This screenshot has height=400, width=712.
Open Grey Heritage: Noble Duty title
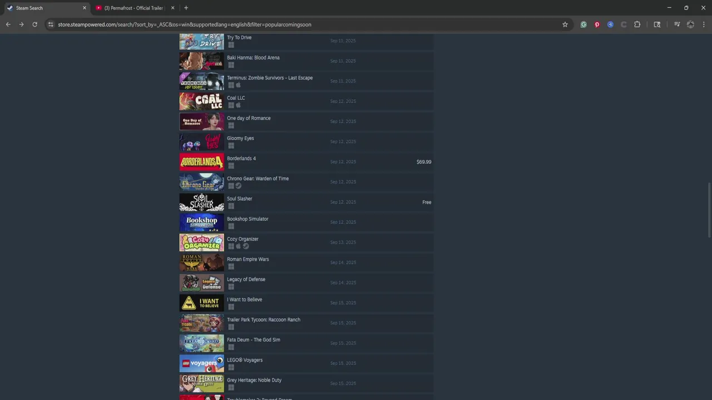(x=254, y=380)
